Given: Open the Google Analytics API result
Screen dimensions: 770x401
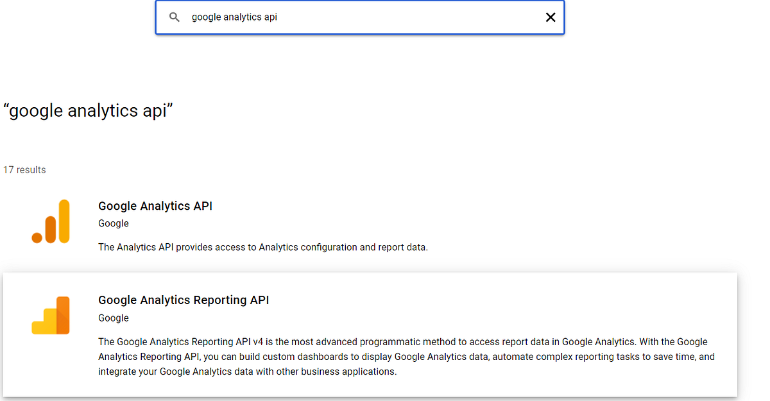Looking at the screenshot, I should click(x=155, y=206).
